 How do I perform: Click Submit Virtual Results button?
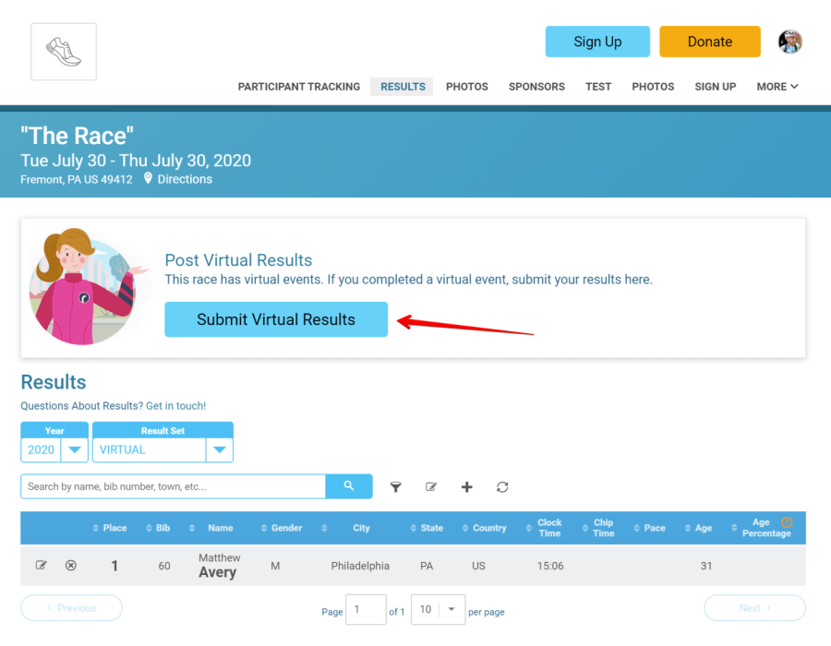pos(276,319)
